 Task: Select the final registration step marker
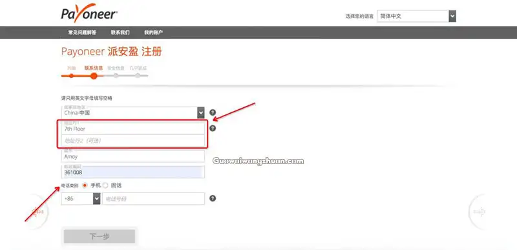click(x=138, y=76)
